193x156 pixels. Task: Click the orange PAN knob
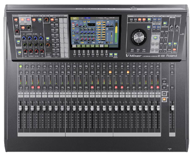[46, 20]
